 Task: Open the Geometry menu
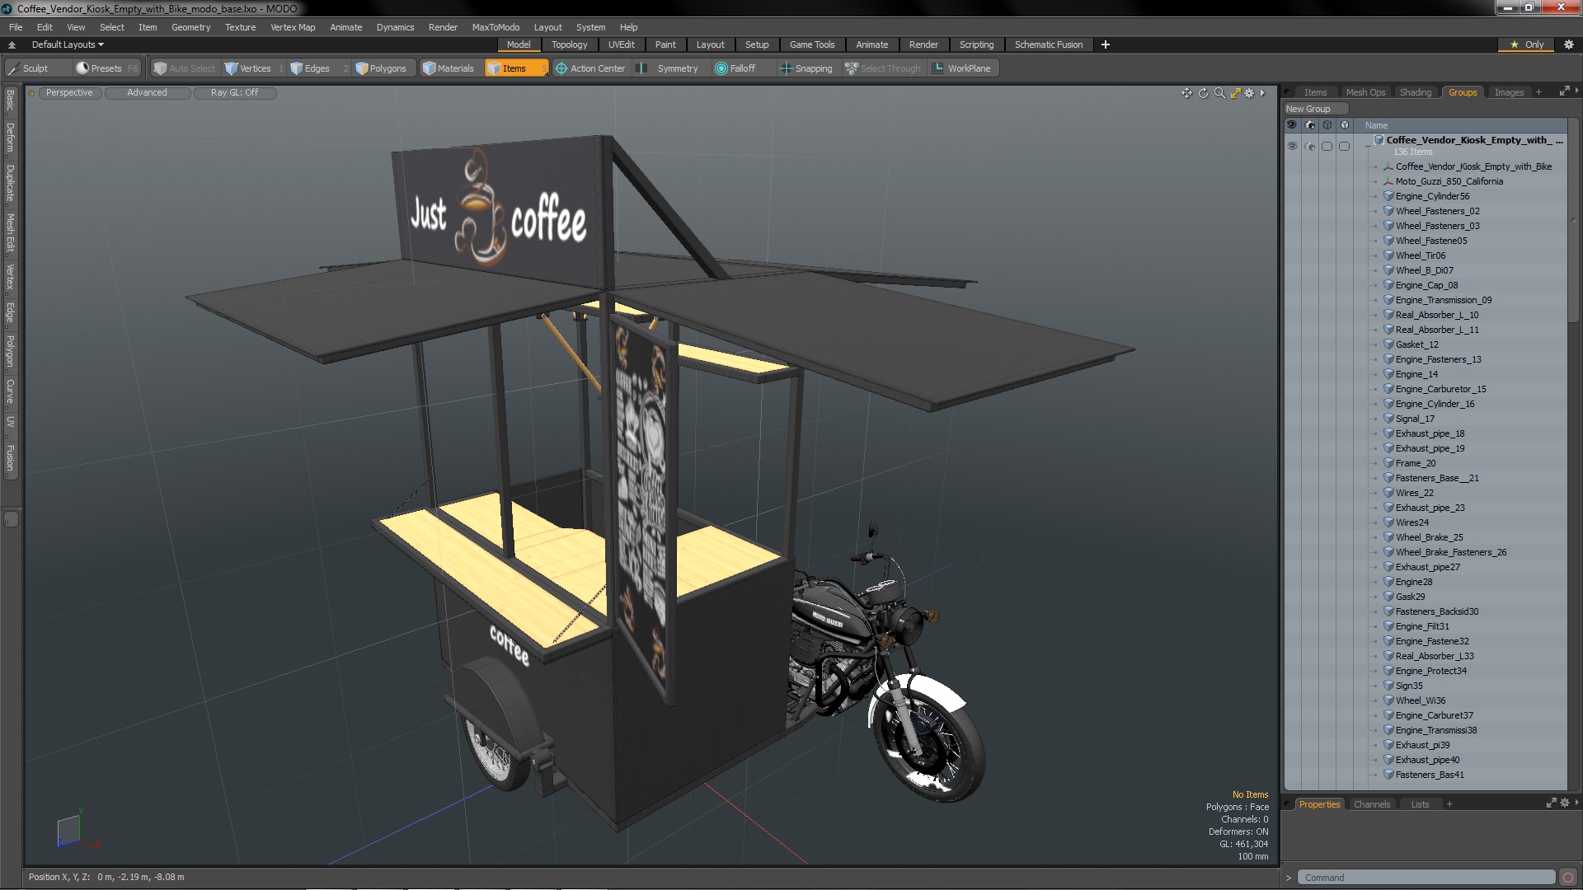click(x=190, y=27)
